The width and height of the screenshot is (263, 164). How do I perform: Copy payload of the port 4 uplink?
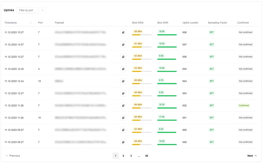click(123, 69)
